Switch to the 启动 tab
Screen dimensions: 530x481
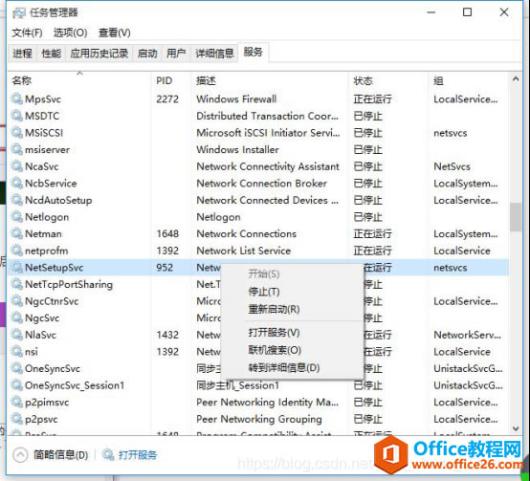point(147,54)
